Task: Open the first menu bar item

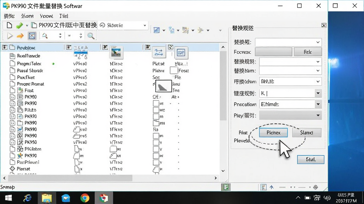Action: (9, 16)
